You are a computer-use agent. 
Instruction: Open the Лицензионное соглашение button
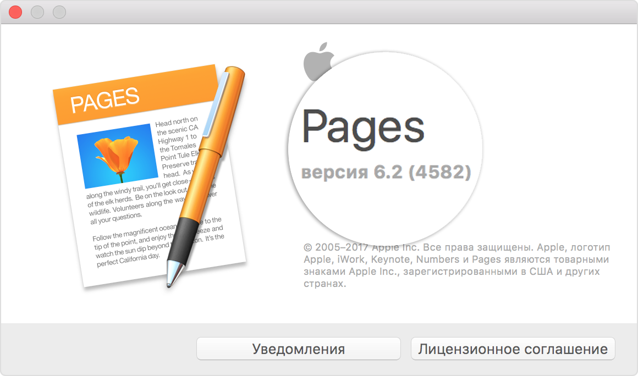(x=513, y=349)
